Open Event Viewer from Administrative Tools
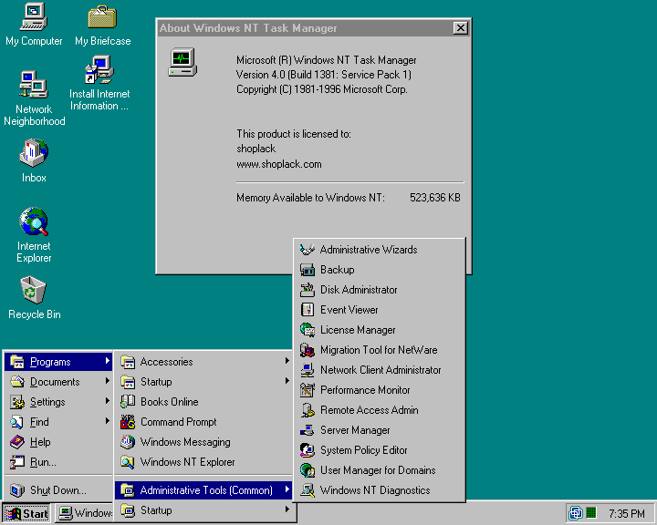657x525 pixels. pyautogui.click(x=380, y=310)
